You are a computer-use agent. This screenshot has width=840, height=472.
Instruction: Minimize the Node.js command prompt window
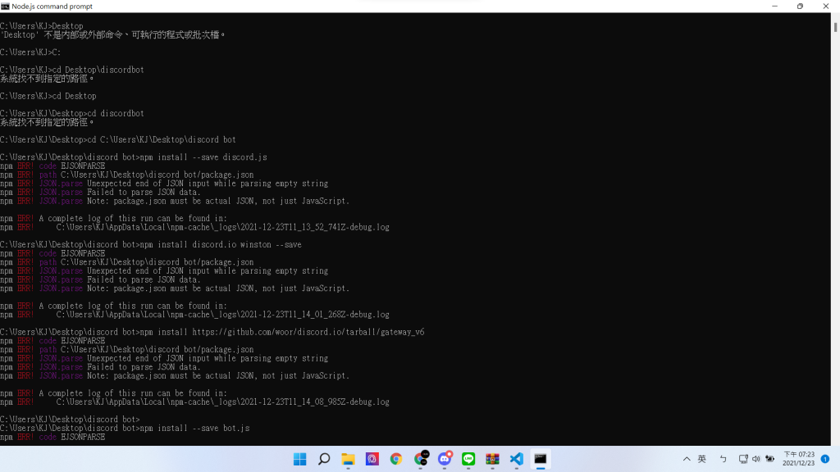click(x=774, y=7)
